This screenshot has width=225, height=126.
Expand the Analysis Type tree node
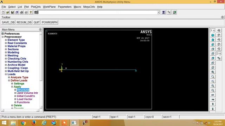coord(9,77)
